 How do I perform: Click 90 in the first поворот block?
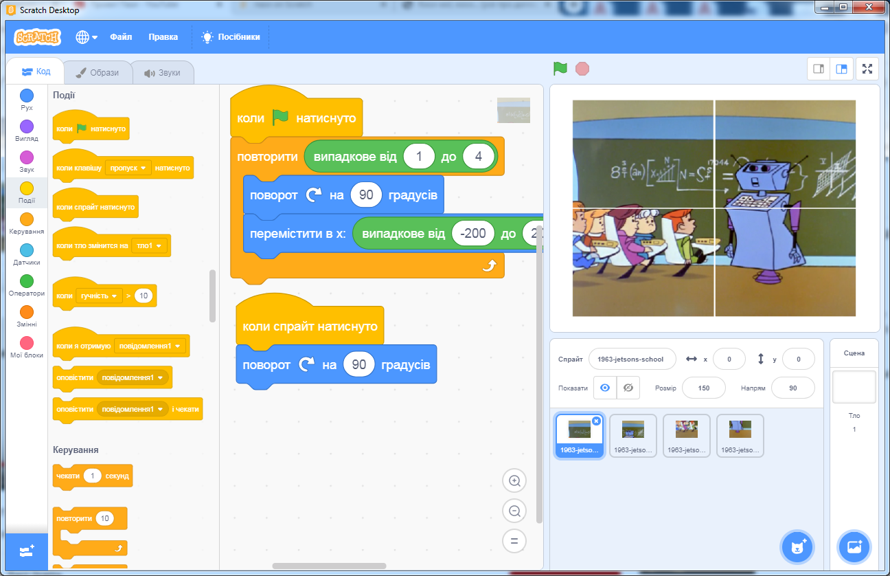click(366, 195)
